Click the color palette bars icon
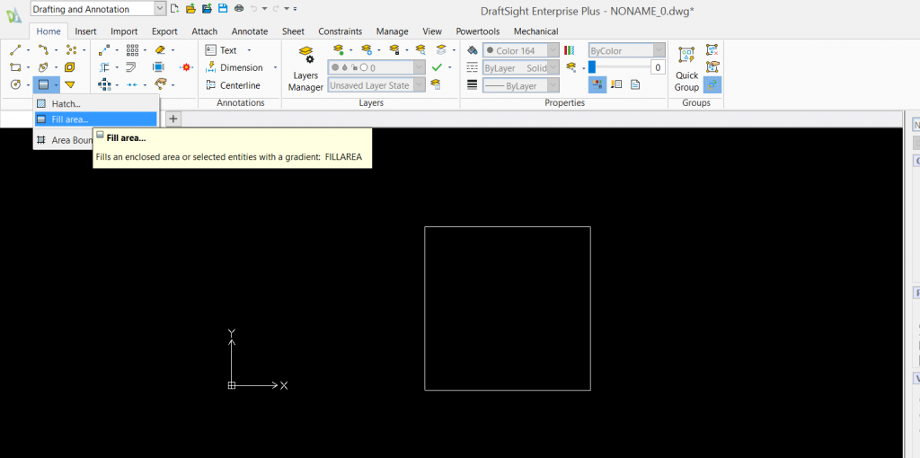 click(569, 50)
